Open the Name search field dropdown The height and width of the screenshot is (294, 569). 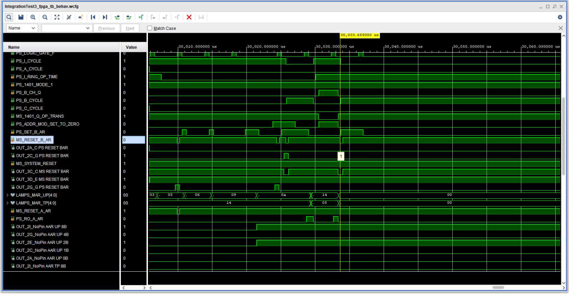[x=22, y=28]
